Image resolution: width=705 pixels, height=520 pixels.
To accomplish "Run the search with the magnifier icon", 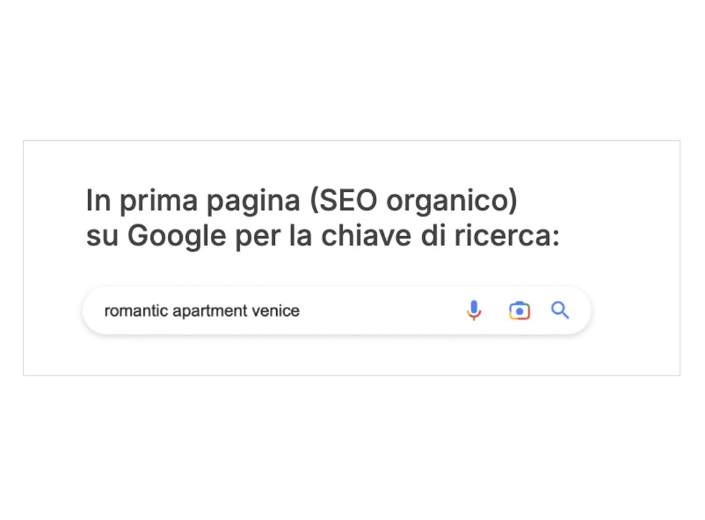I will coord(560,310).
